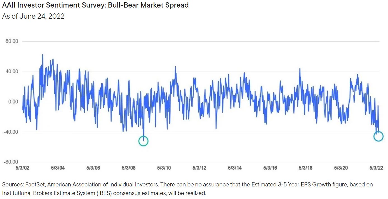The height and width of the screenshot is (199, 388).
Task: Select the 'As of June 24, 2022' subtitle
Action: point(33,16)
